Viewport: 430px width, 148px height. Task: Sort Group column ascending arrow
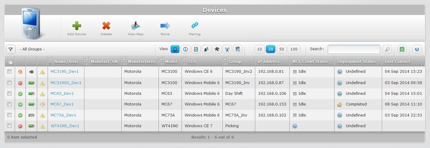(x=225, y=59)
